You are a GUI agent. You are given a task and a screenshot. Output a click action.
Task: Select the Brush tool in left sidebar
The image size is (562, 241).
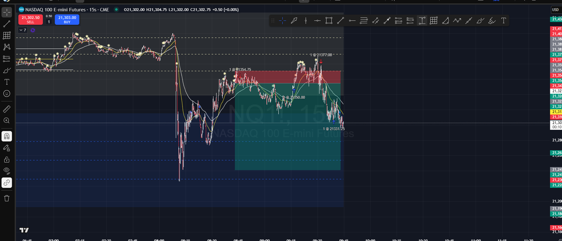pyautogui.click(x=7, y=71)
